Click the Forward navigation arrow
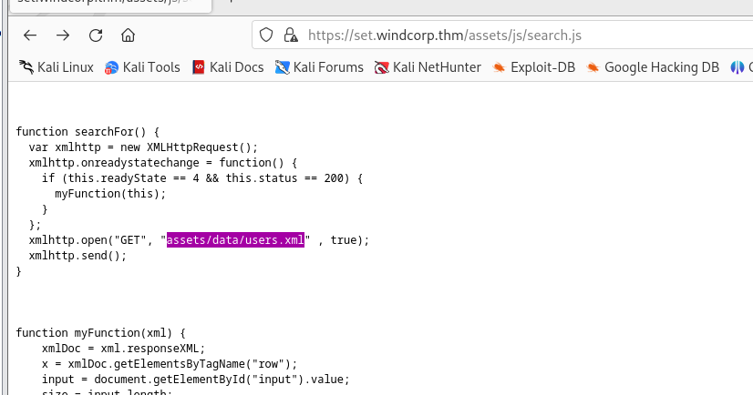 point(63,35)
